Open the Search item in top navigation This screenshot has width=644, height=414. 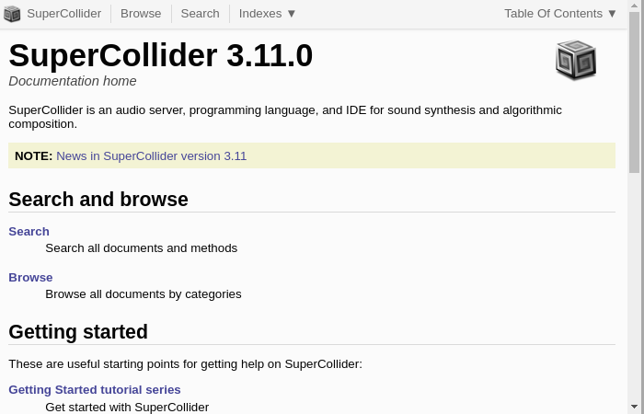click(200, 14)
